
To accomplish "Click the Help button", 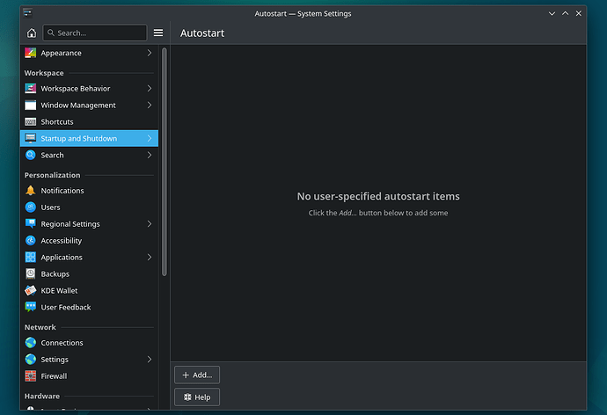I will pyautogui.click(x=197, y=397).
